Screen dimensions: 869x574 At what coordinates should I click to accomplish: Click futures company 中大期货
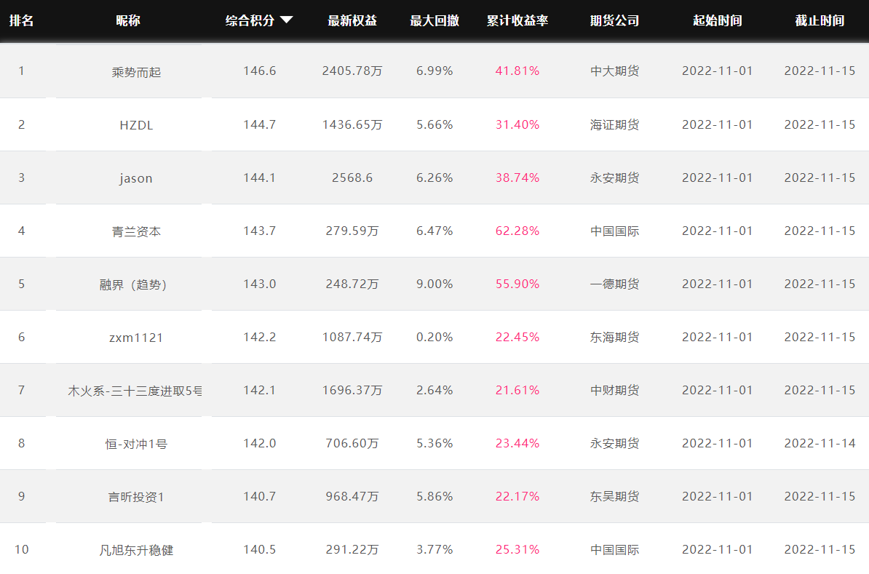614,71
